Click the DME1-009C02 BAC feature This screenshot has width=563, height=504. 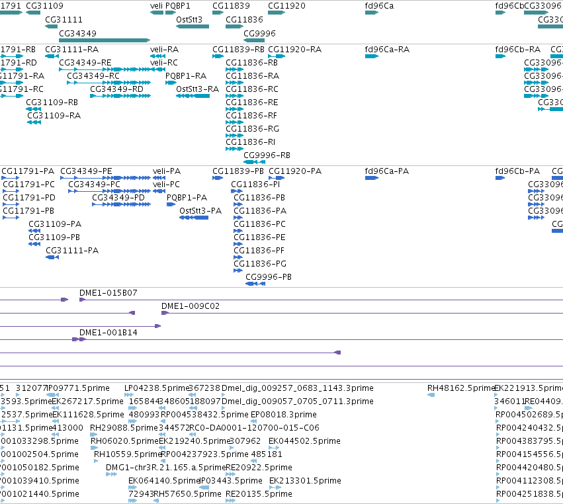point(191,306)
